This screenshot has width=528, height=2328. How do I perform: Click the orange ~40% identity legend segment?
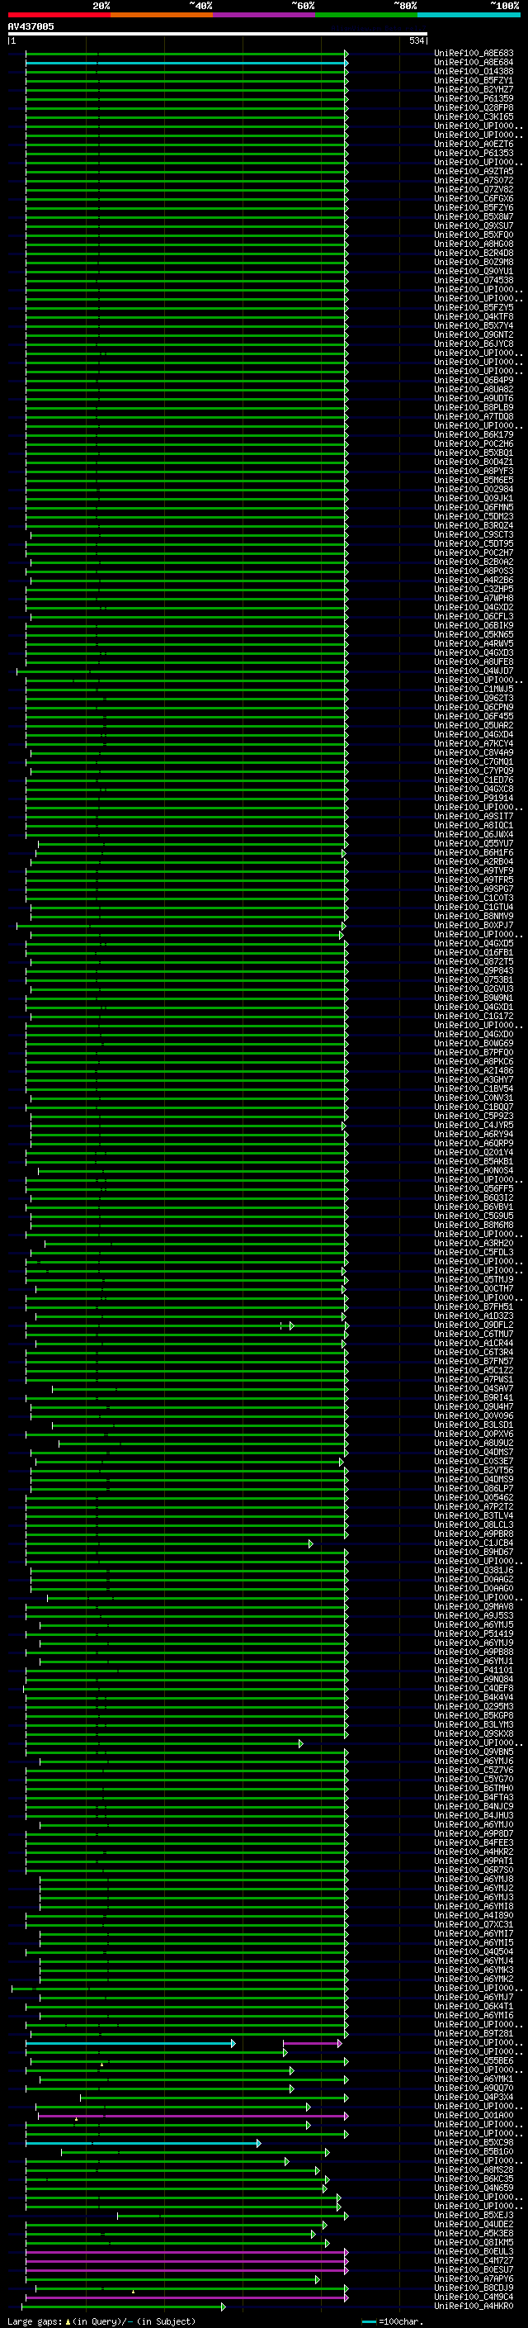click(162, 15)
